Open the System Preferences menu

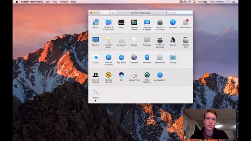coord(32,2)
